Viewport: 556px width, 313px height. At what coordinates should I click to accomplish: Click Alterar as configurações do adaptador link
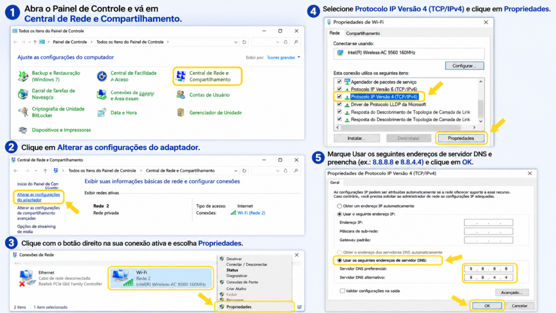pyautogui.click(x=39, y=197)
